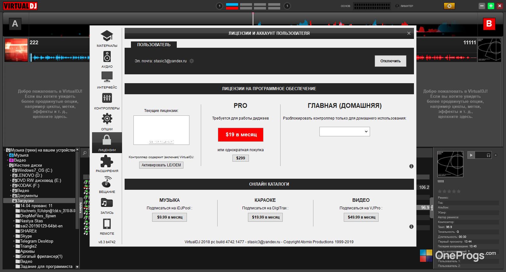Select the blue and red deck layout icon
Viewport: 506px width, 272px height.
[x=232, y=6]
